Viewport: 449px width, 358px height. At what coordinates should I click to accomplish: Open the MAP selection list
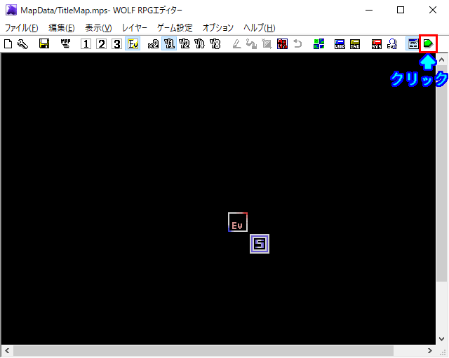(x=65, y=43)
